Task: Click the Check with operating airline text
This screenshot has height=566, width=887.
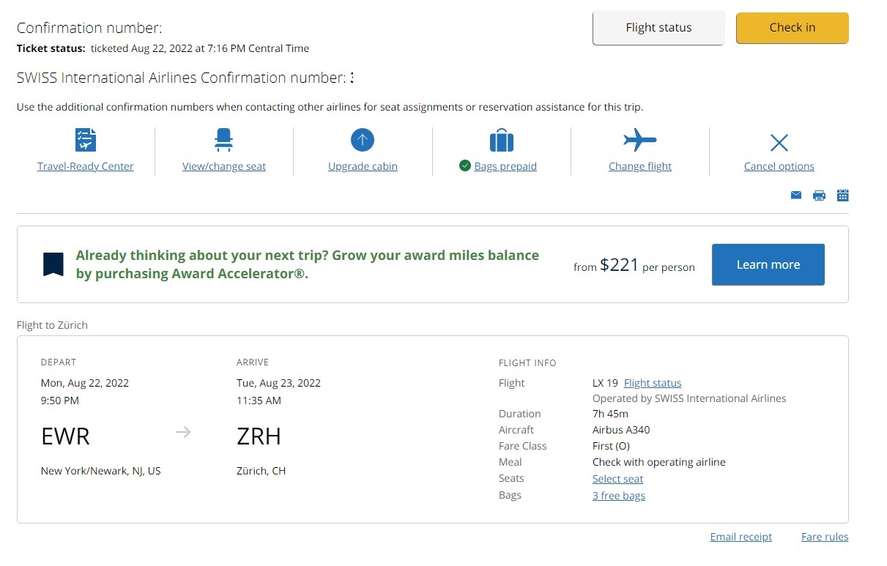Action: (x=659, y=462)
